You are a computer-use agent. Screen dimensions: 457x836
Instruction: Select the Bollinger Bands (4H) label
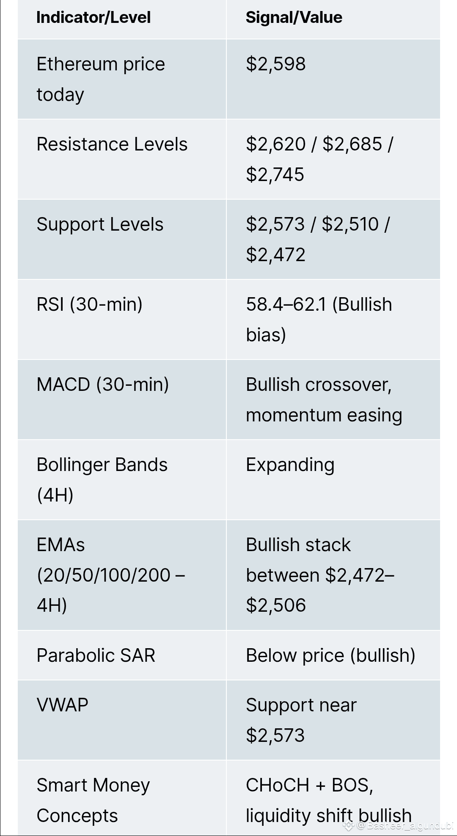point(102,479)
